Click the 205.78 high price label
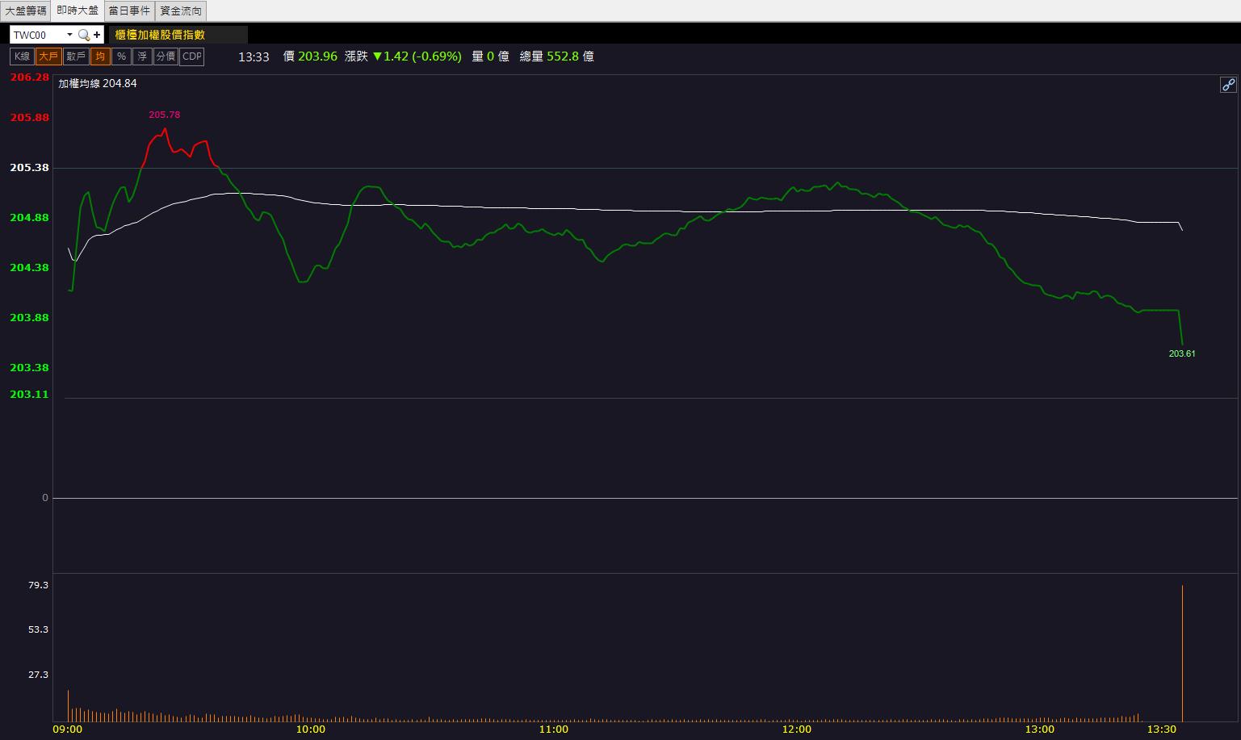The height and width of the screenshot is (740, 1241). pyautogui.click(x=165, y=115)
